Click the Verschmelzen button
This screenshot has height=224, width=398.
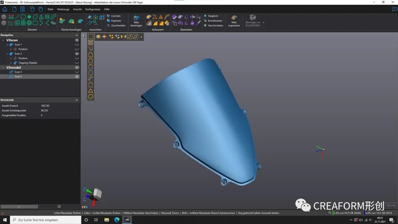pyautogui.click(x=215, y=25)
